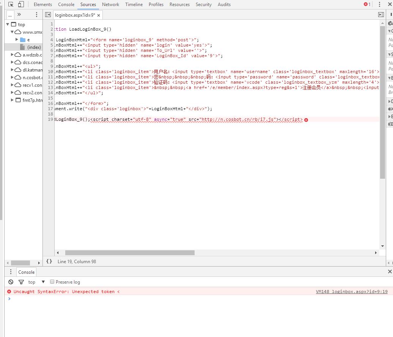Hide the debugger sidebar toggle
Viewport: 393px width, 337px height.
coord(381,15)
